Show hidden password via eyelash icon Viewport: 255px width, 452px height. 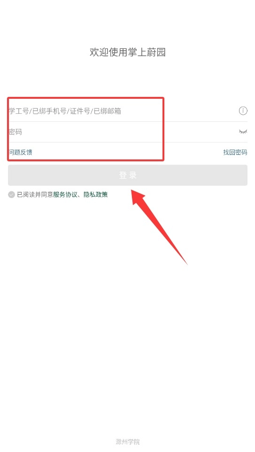click(x=243, y=132)
